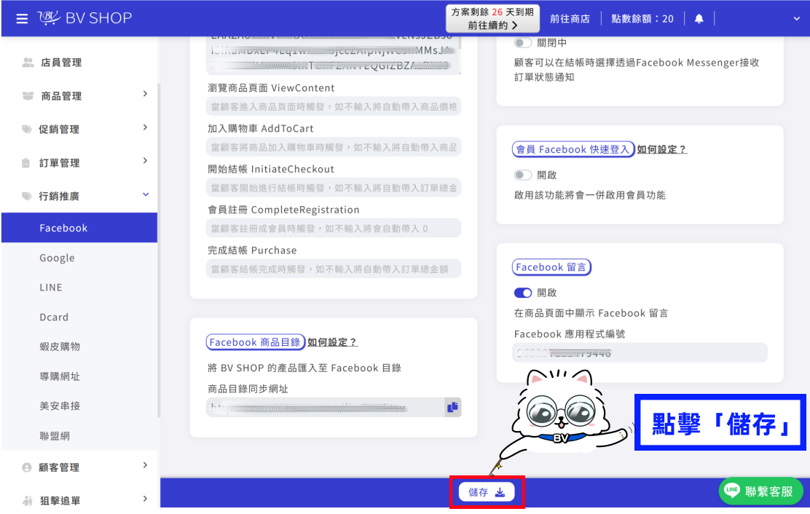This screenshot has height=514, width=810.
Task: Click the 狙擊追單 sidebar icon
Action: (28, 500)
